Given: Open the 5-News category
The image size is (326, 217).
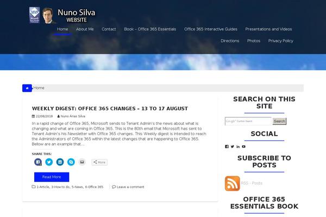Looking at the screenshot, I should click(77, 187).
